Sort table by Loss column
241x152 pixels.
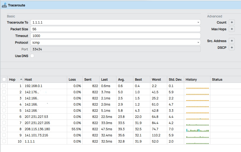72,80
